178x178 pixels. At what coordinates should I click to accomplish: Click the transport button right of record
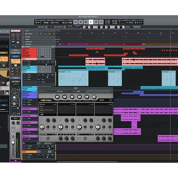pos(101,22)
